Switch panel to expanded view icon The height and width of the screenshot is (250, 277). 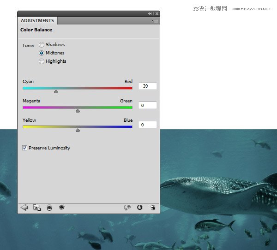[37, 208]
